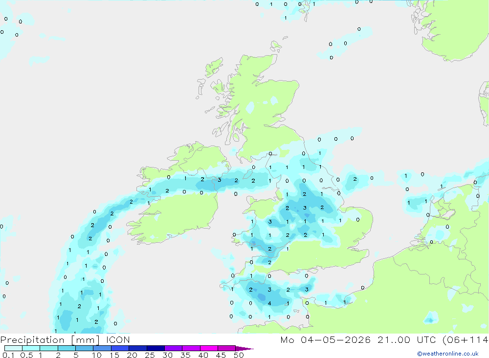Screen dimensions: 489x358
Task: Select the 35 to 40 mm magenta swatch
Action: click(x=191, y=348)
